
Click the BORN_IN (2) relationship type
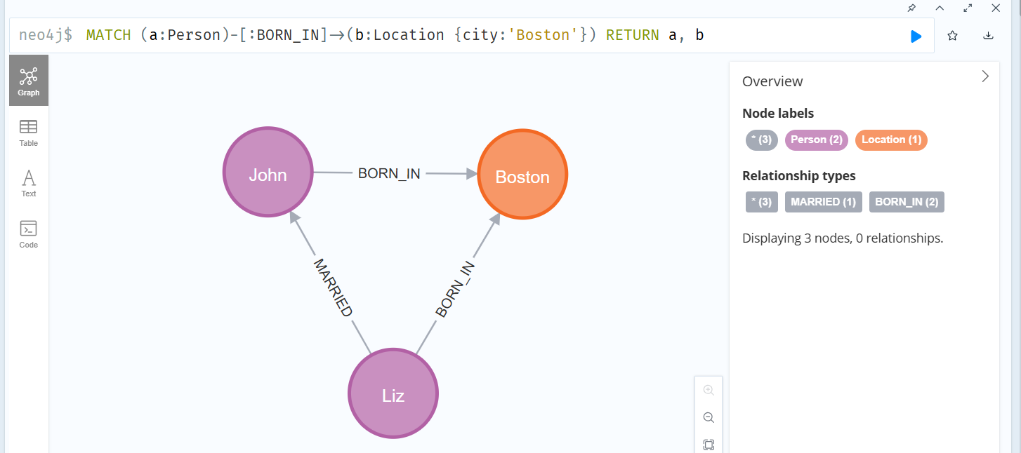[907, 202]
